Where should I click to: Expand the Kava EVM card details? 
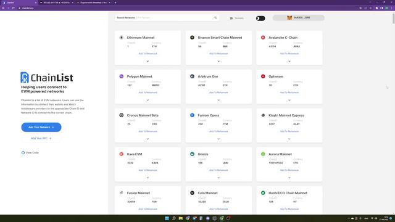pos(148,178)
